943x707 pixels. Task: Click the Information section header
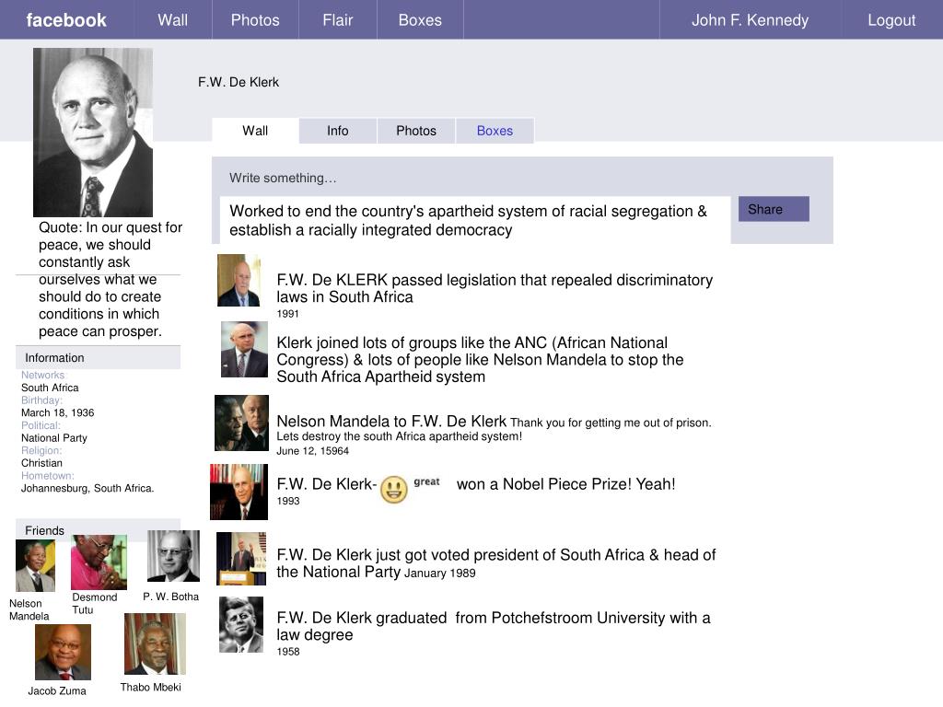tap(98, 358)
